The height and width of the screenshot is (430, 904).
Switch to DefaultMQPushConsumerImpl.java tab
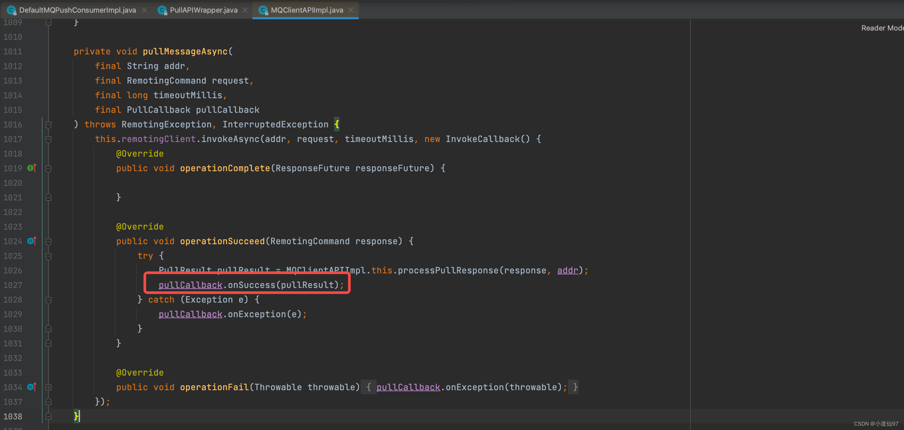point(78,10)
